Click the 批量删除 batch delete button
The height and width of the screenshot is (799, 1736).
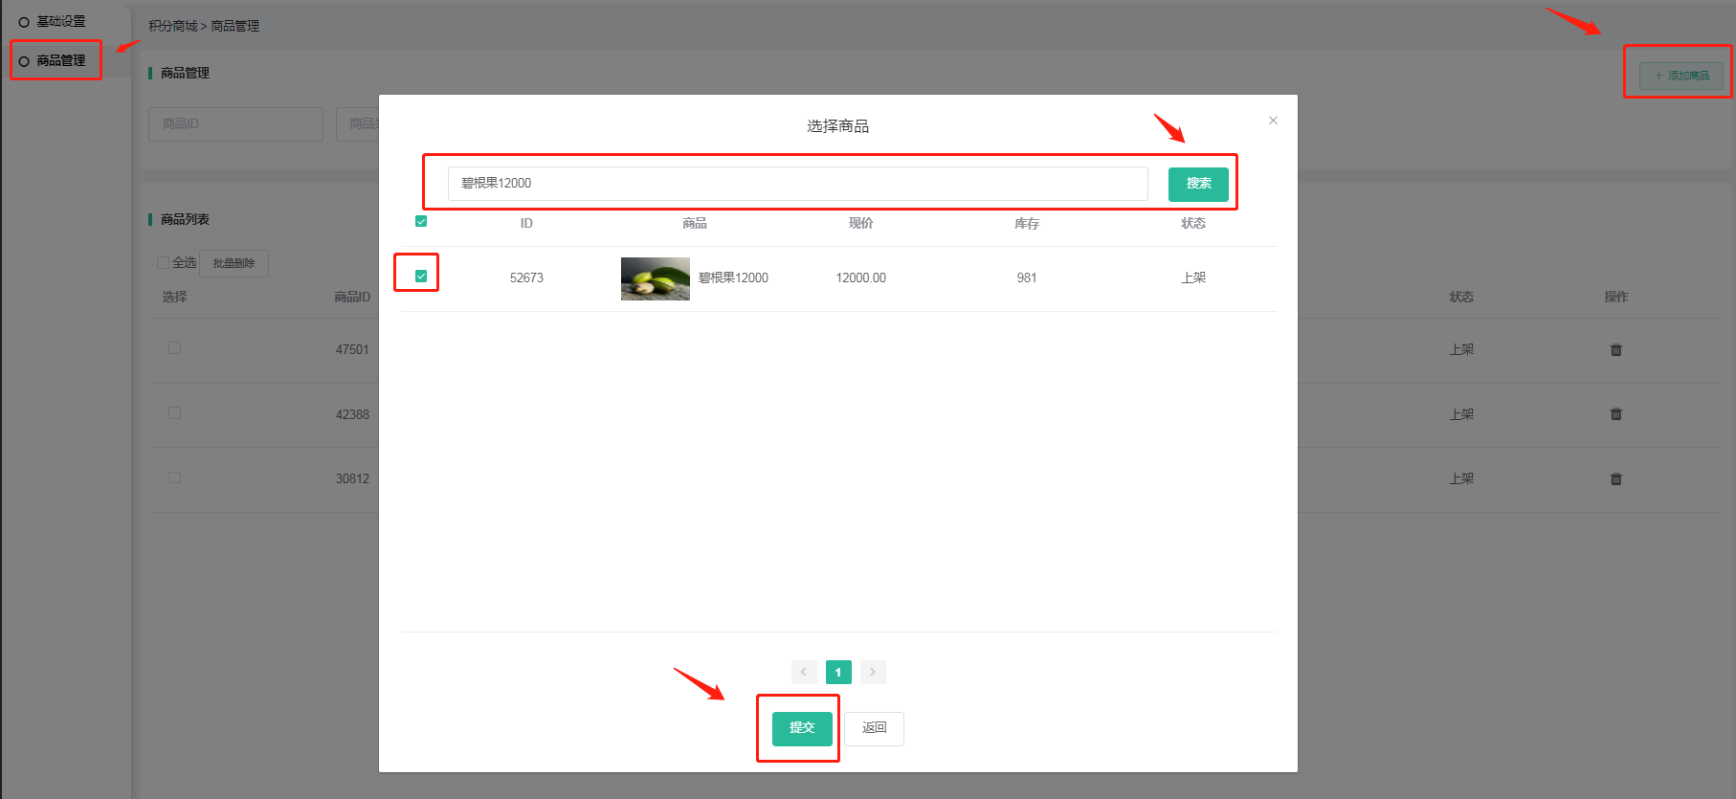234,263
